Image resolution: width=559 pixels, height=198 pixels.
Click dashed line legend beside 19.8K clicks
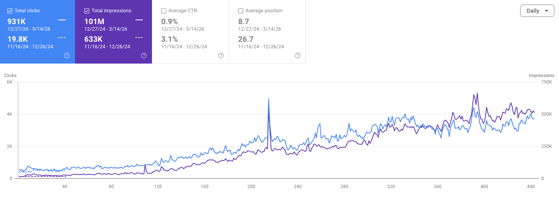62,37
